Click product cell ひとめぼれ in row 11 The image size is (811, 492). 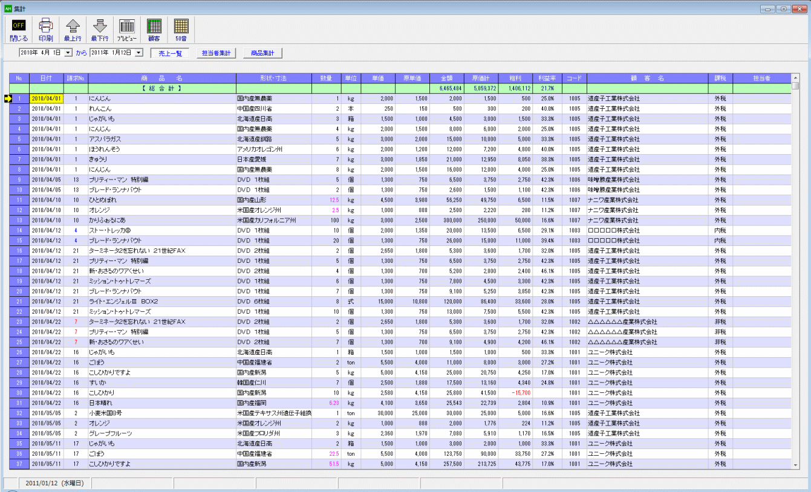pyautogui.click(x=161, y=200)
